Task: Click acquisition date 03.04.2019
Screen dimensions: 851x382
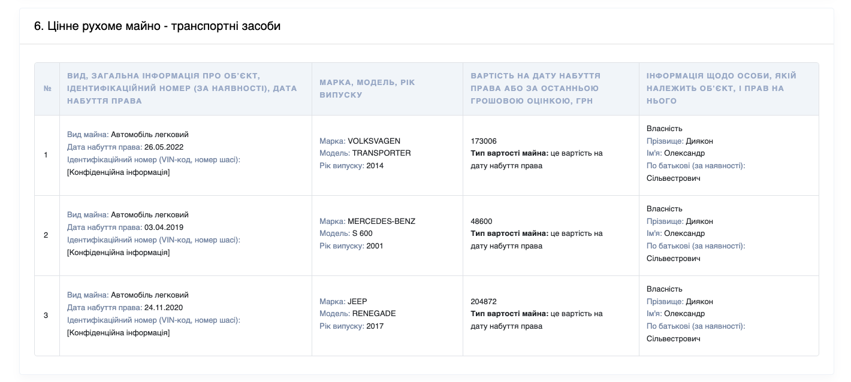Action: pos(164,228)
